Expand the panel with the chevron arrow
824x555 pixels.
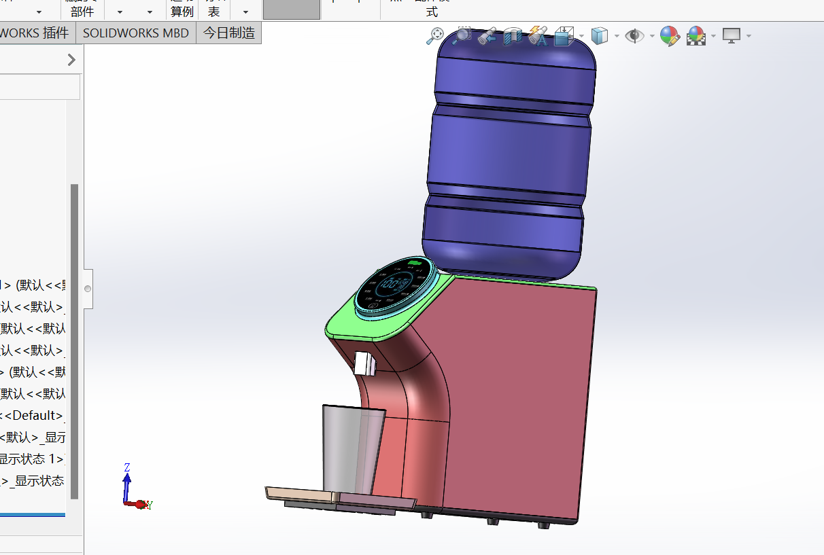[x=71, y=60]
